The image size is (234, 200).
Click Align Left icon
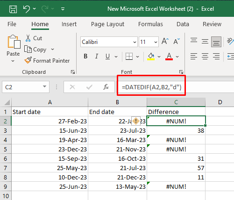point(194,56)
